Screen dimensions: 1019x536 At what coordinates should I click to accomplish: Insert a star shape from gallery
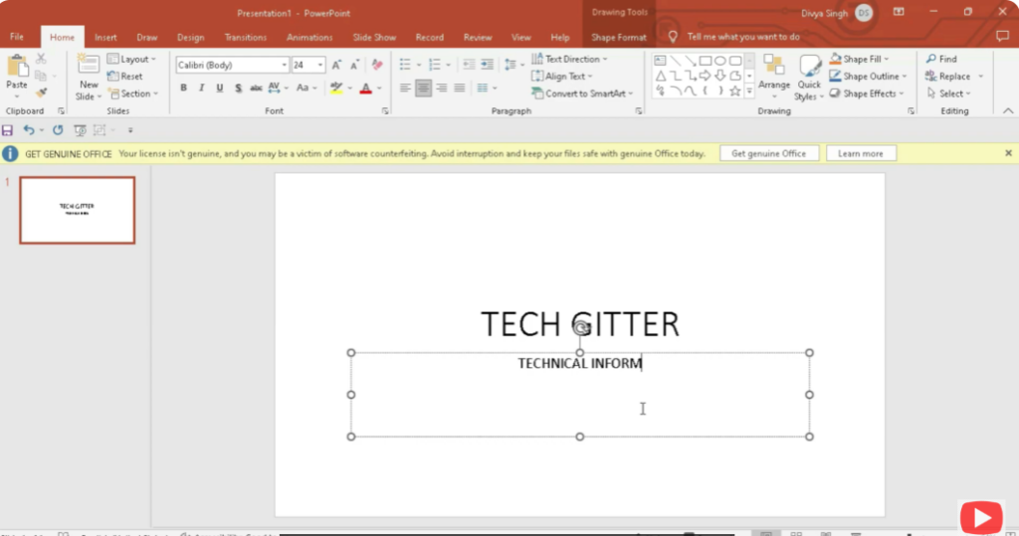735,90
